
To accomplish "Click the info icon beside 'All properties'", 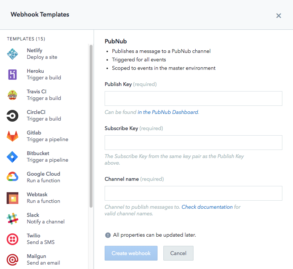I will (x=108, y=235).
